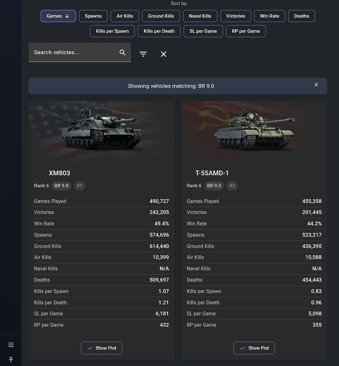Sort vehicles by Kills per Death
The height and width of the screenshot is (366, 339).
coord(159,31)
